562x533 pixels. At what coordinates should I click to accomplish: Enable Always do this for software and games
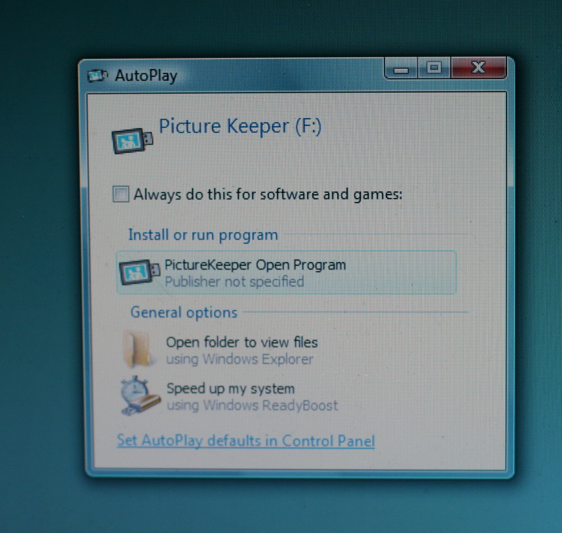pyautogui.click(x=120, y=195)
